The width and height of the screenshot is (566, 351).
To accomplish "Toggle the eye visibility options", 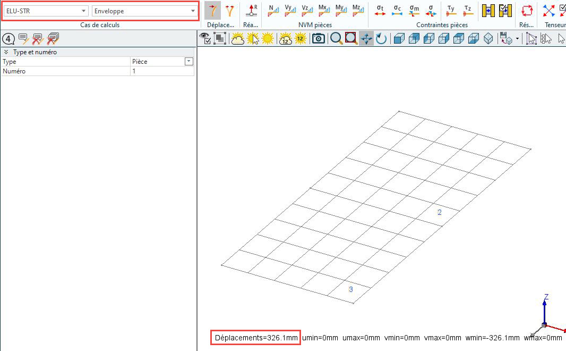I will click(204, 38).
